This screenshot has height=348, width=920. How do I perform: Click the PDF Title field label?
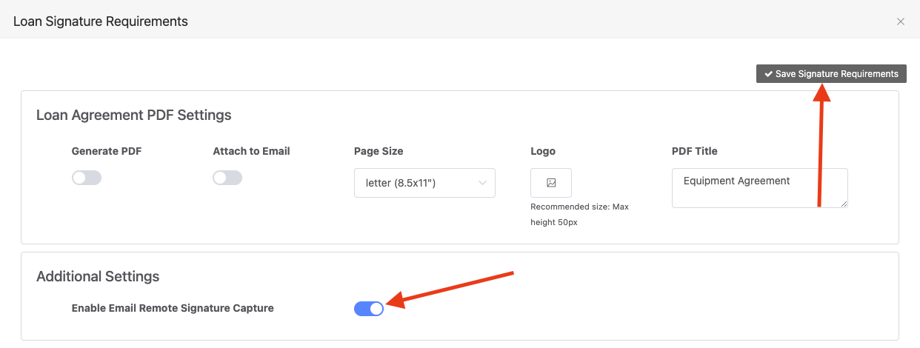[x=695, y=151]
